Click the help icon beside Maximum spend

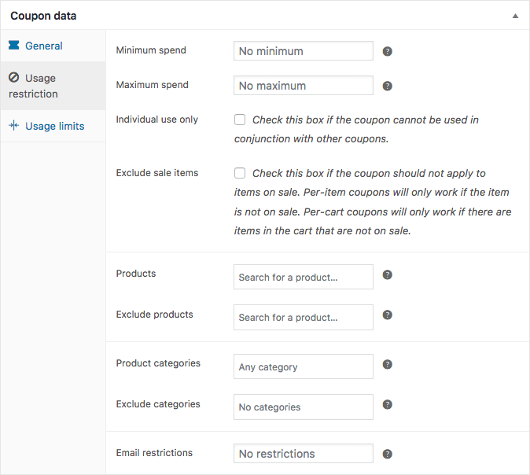[x=387, y=87]
